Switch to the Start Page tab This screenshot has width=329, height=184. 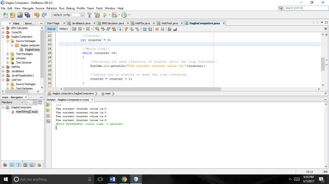[x=53, y=23]
